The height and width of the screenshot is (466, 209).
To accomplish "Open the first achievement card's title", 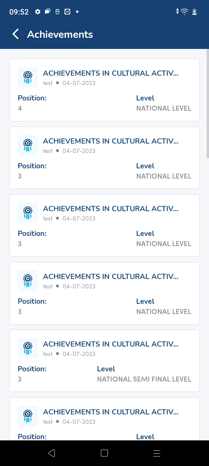I will point(111,73).
